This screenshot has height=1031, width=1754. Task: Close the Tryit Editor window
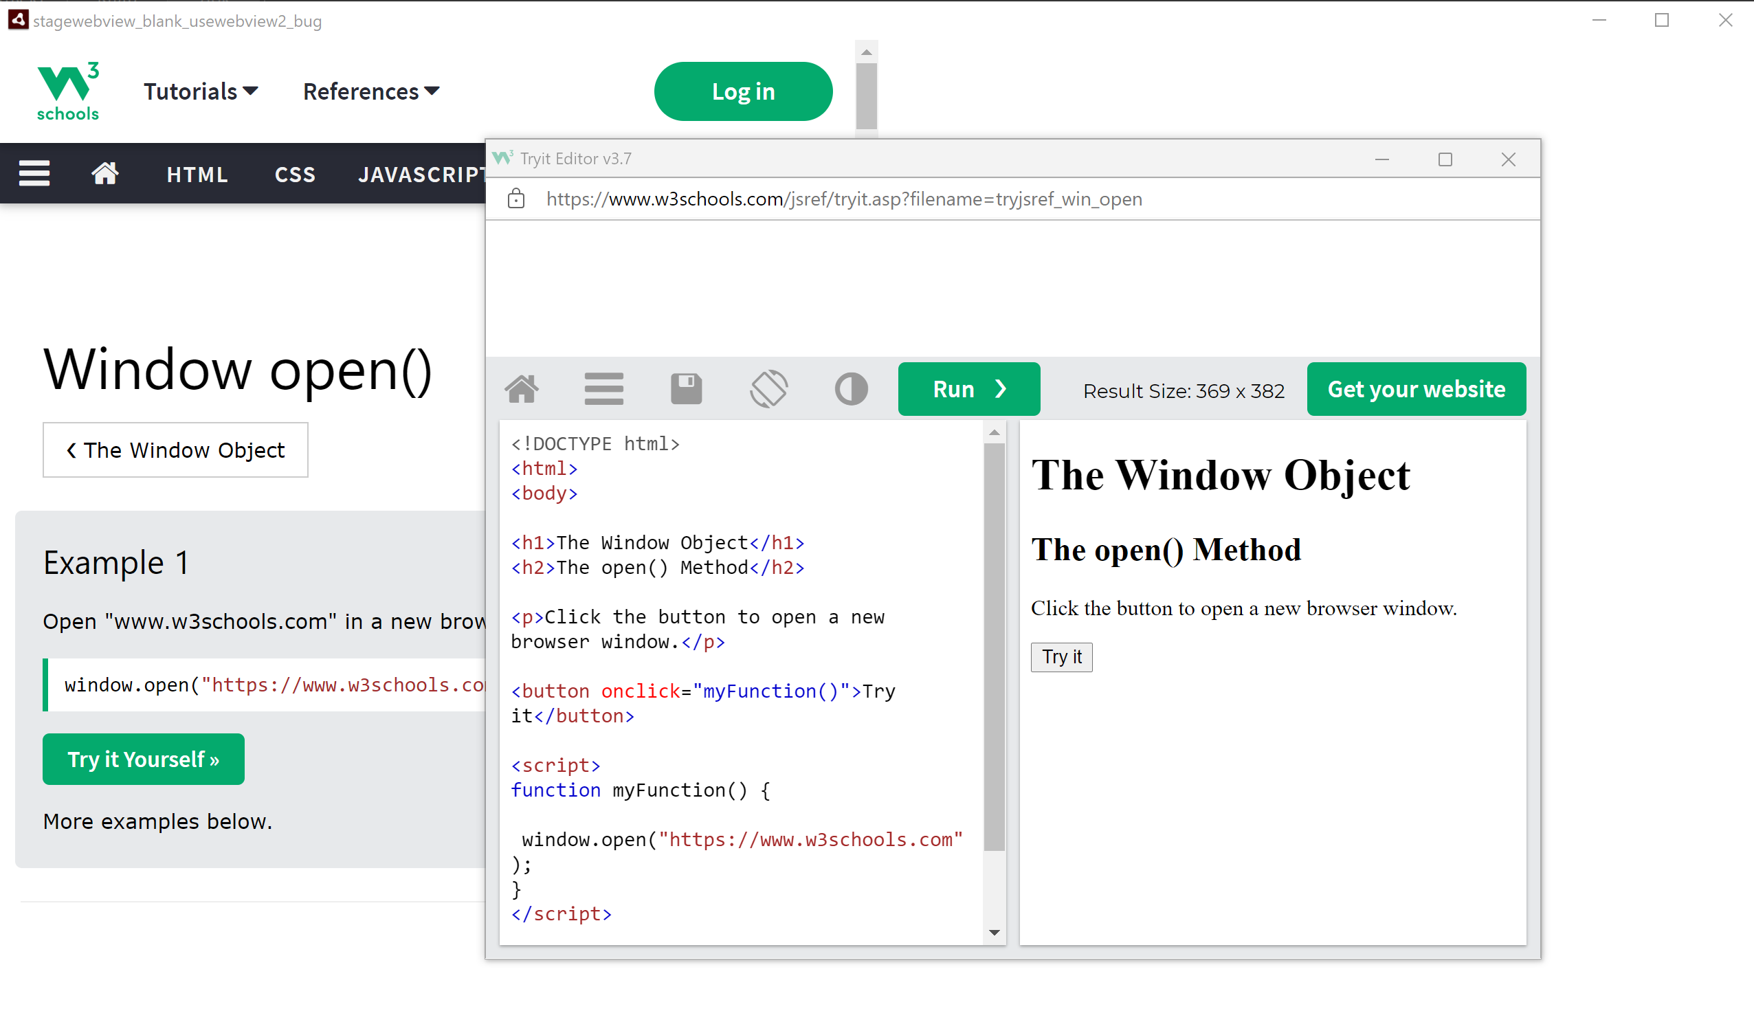[x=1509, y=159]
